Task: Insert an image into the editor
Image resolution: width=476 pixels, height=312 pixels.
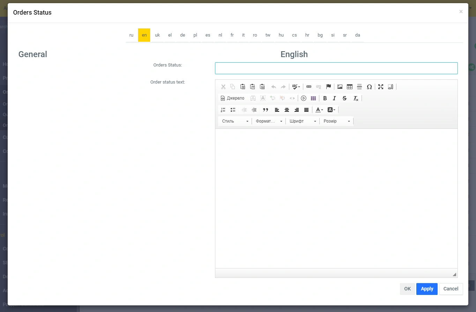Action: click(340, 87)
